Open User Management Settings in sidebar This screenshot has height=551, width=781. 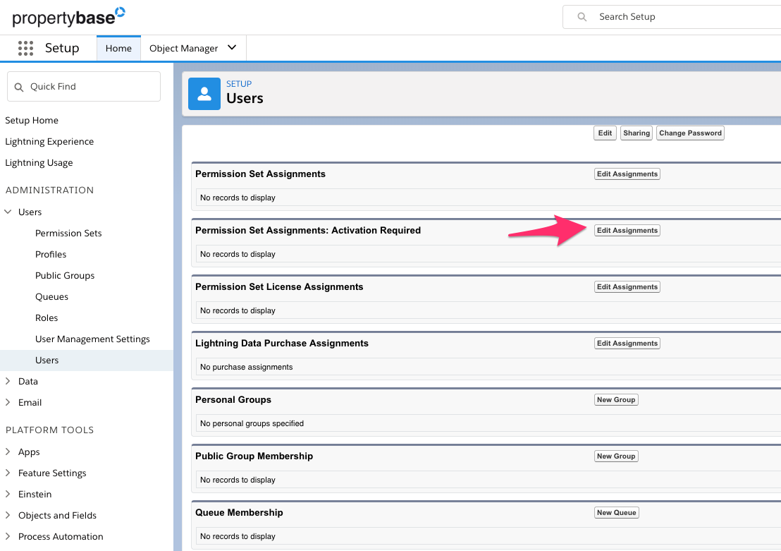(x=92, y=339)
